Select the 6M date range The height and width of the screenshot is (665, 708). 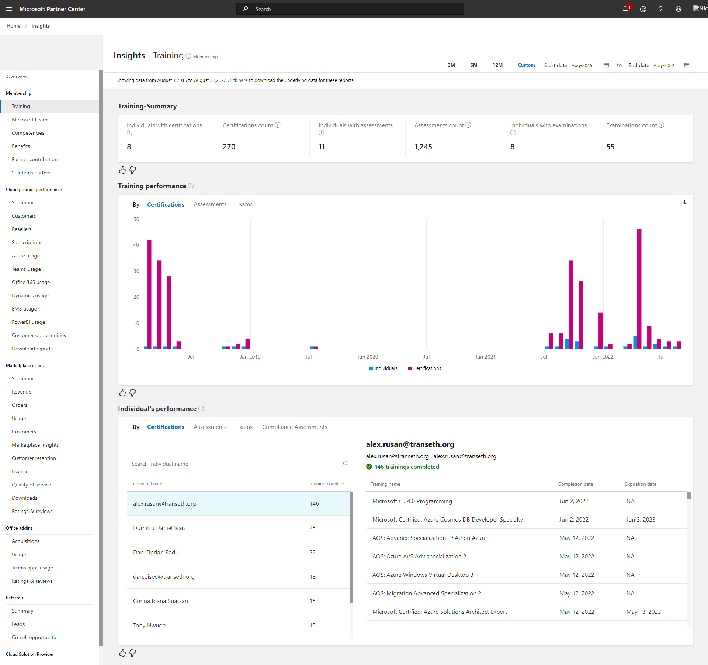click(473, 65)
